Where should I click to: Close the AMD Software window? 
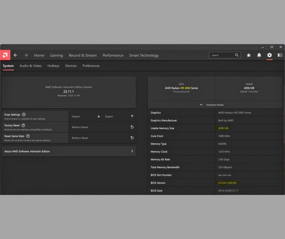[281, 47]
